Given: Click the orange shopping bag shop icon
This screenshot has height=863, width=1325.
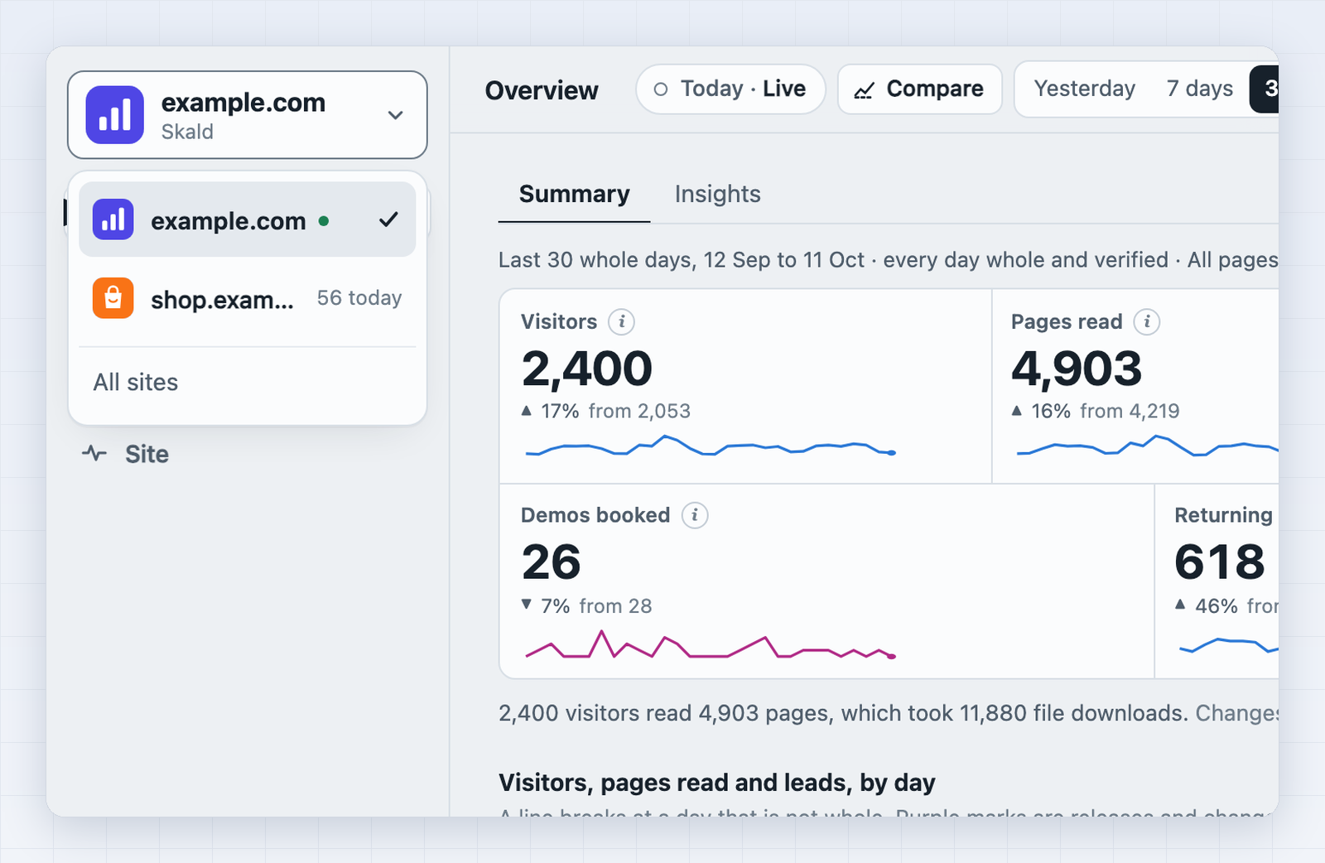Looking at the screenshot, I should 113,298.
